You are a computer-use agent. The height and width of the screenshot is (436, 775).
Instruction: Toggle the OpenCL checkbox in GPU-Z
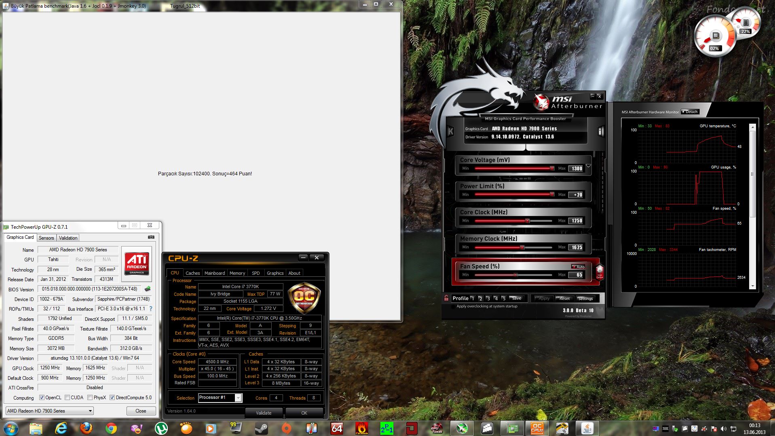pos(42,398)
